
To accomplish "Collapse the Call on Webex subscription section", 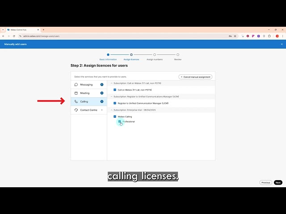I will point(112,83).
